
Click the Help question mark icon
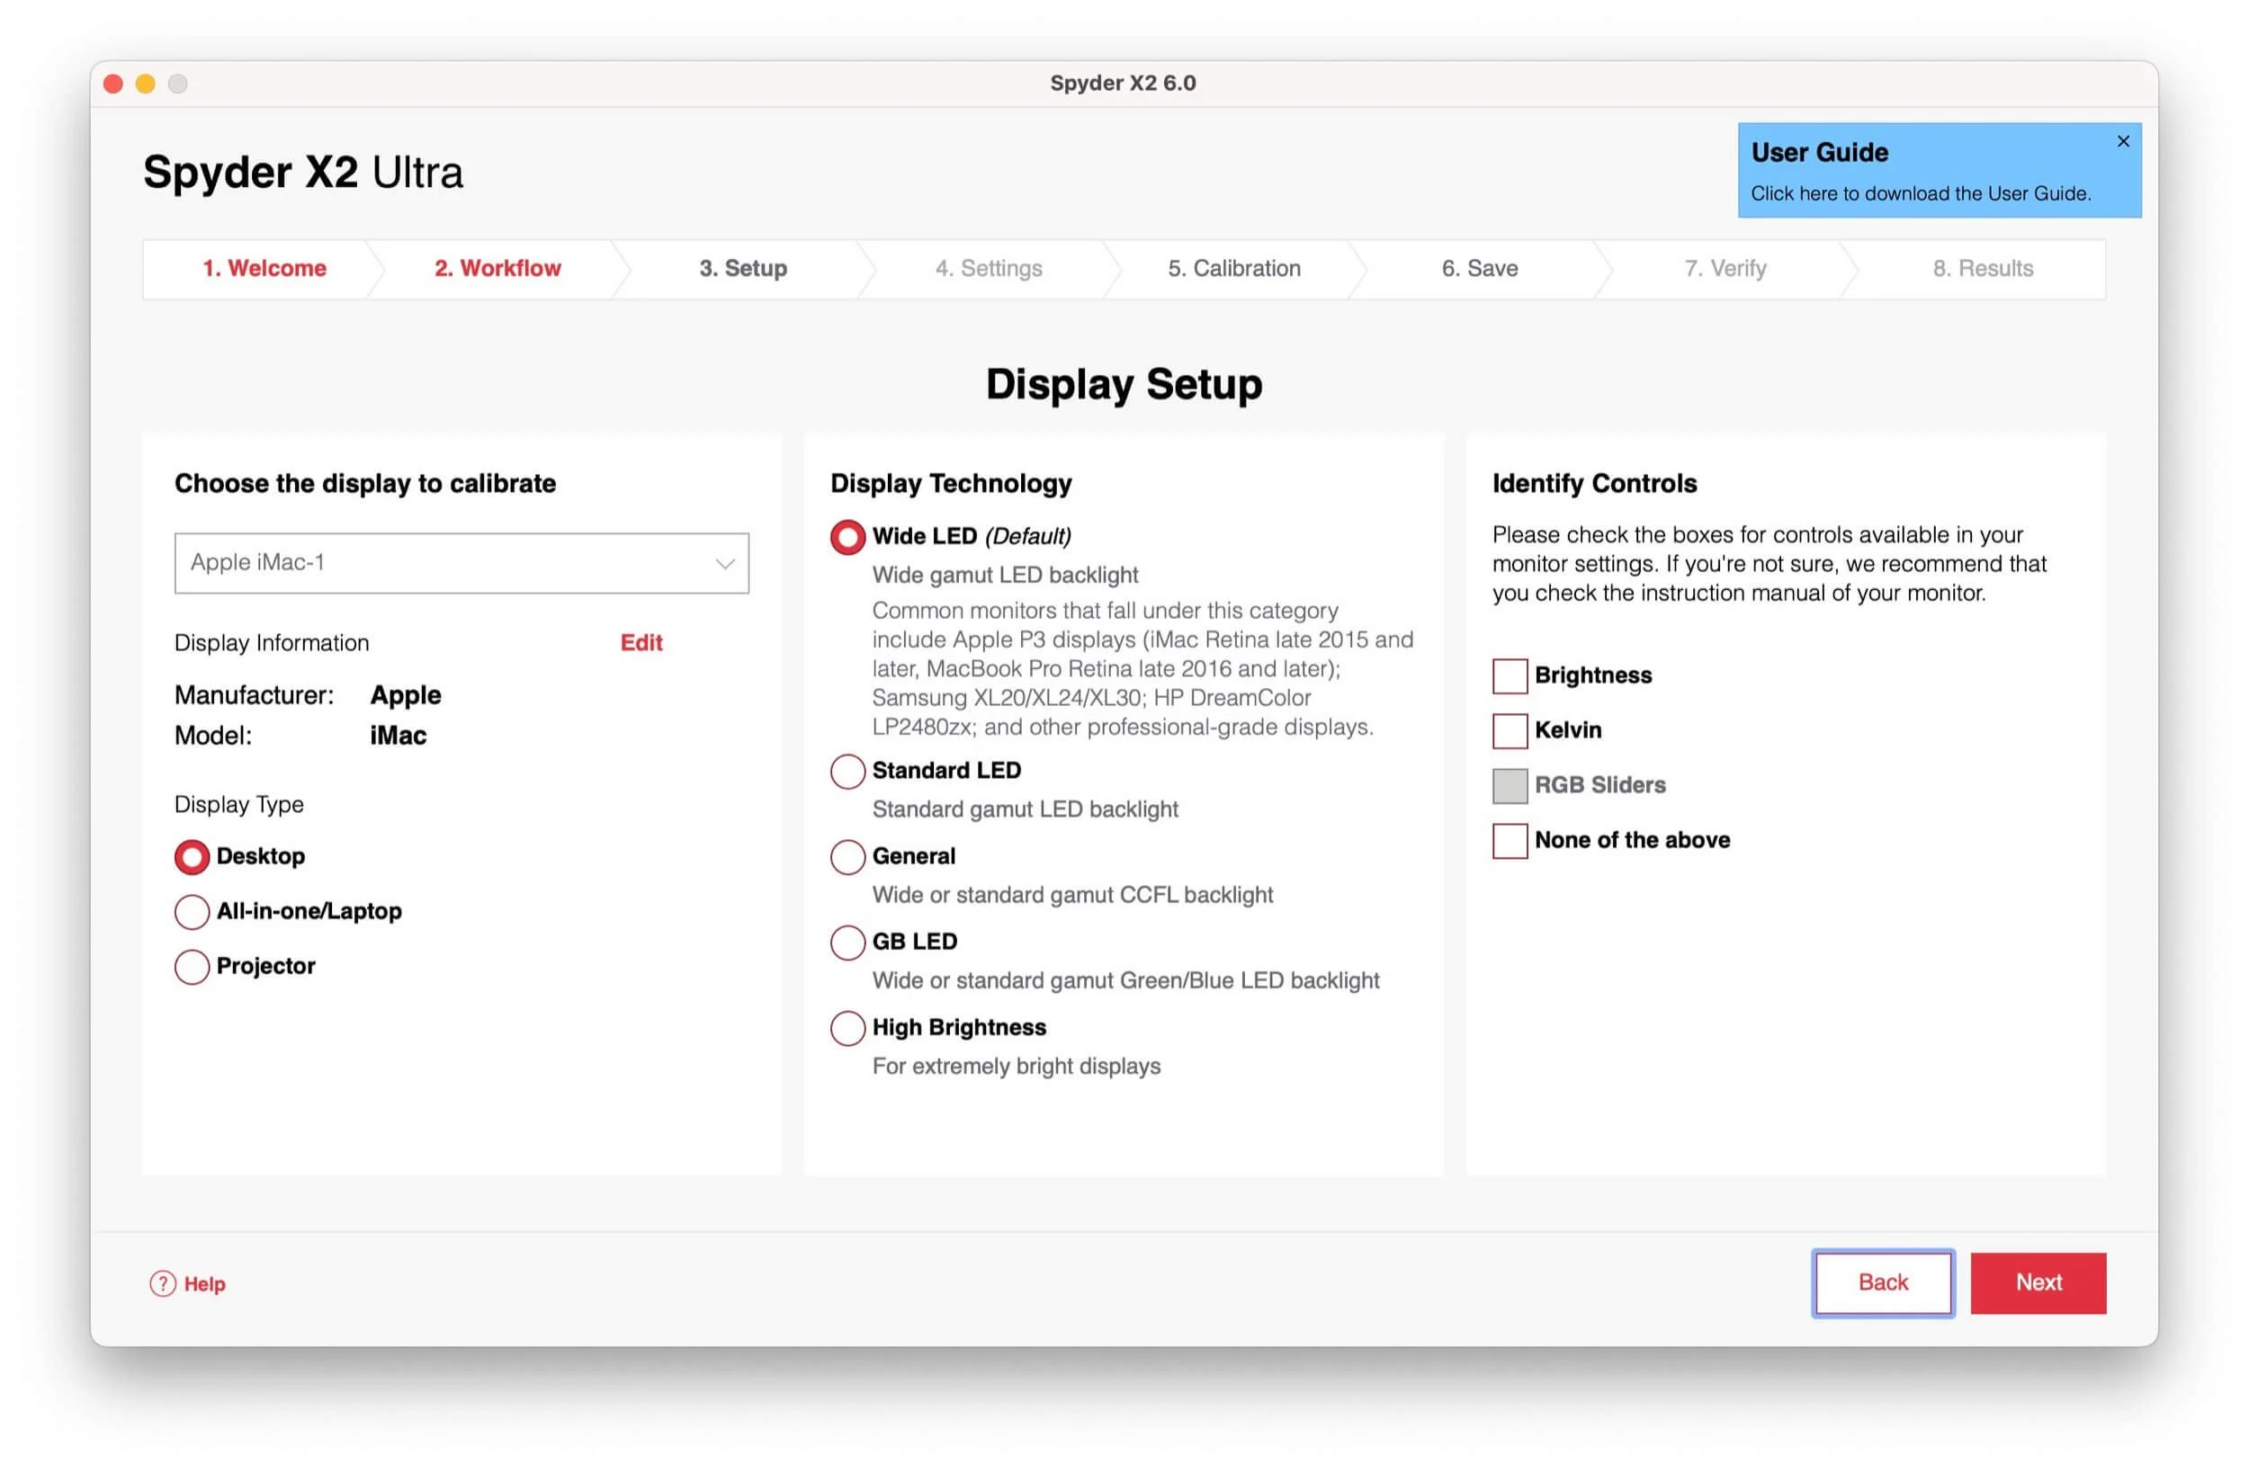(x=163, y=1283)
